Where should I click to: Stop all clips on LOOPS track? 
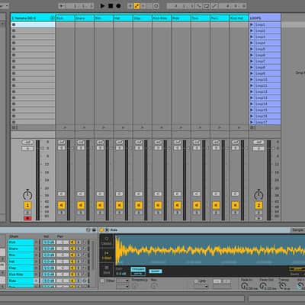click(x=252, y=127)
